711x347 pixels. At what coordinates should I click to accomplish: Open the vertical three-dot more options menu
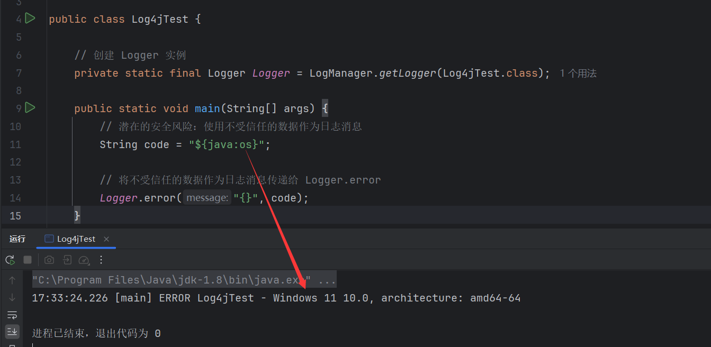[101, 260]
